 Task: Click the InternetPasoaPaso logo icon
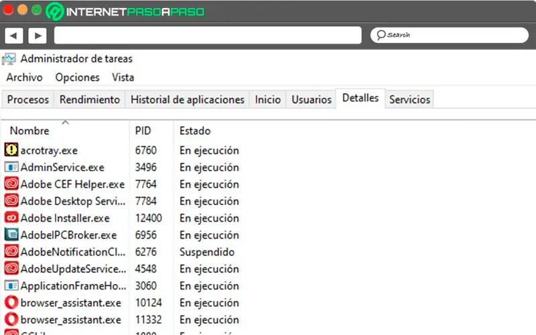point(55,11)
